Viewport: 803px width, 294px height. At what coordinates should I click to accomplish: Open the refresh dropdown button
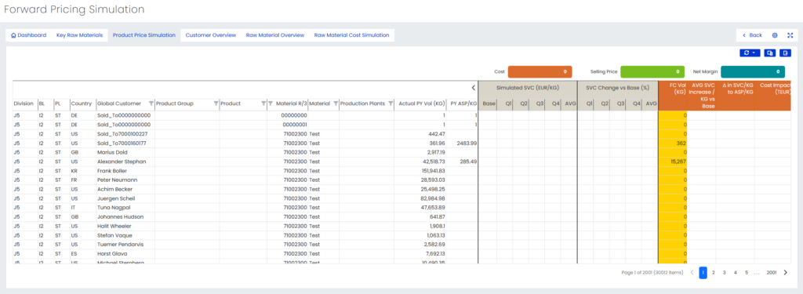click(x=750, y=53)
